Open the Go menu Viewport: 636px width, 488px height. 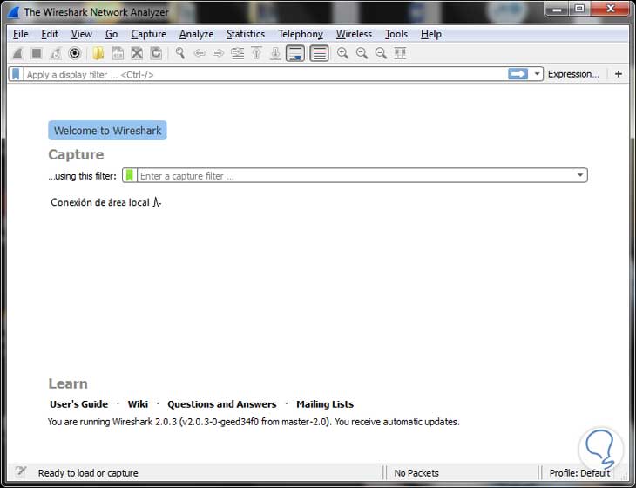(x=112, y=34)
